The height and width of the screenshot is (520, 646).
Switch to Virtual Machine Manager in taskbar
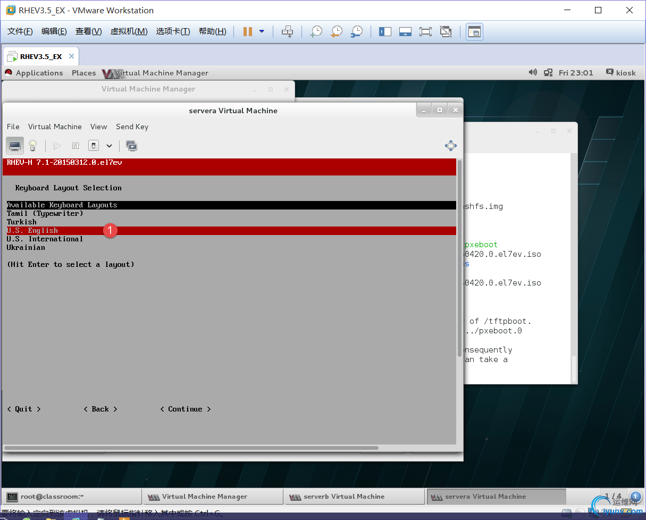click(214, 497)
